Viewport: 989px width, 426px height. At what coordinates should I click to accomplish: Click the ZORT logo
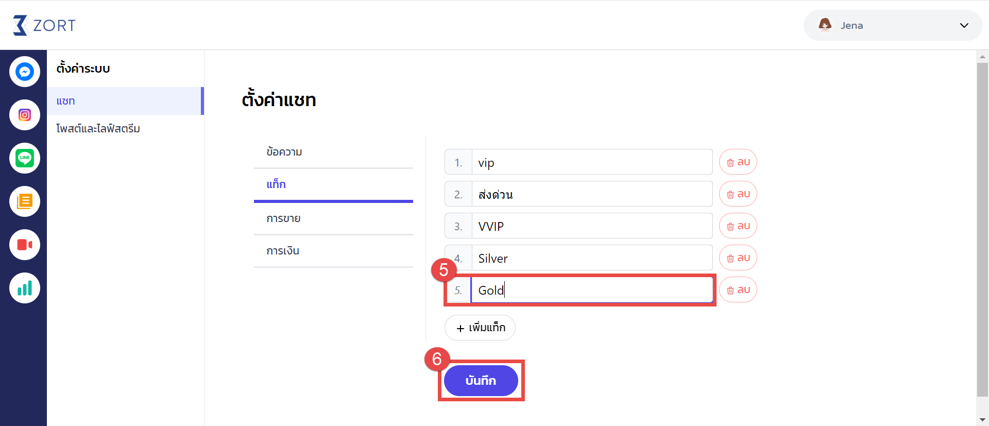[44, 25]
